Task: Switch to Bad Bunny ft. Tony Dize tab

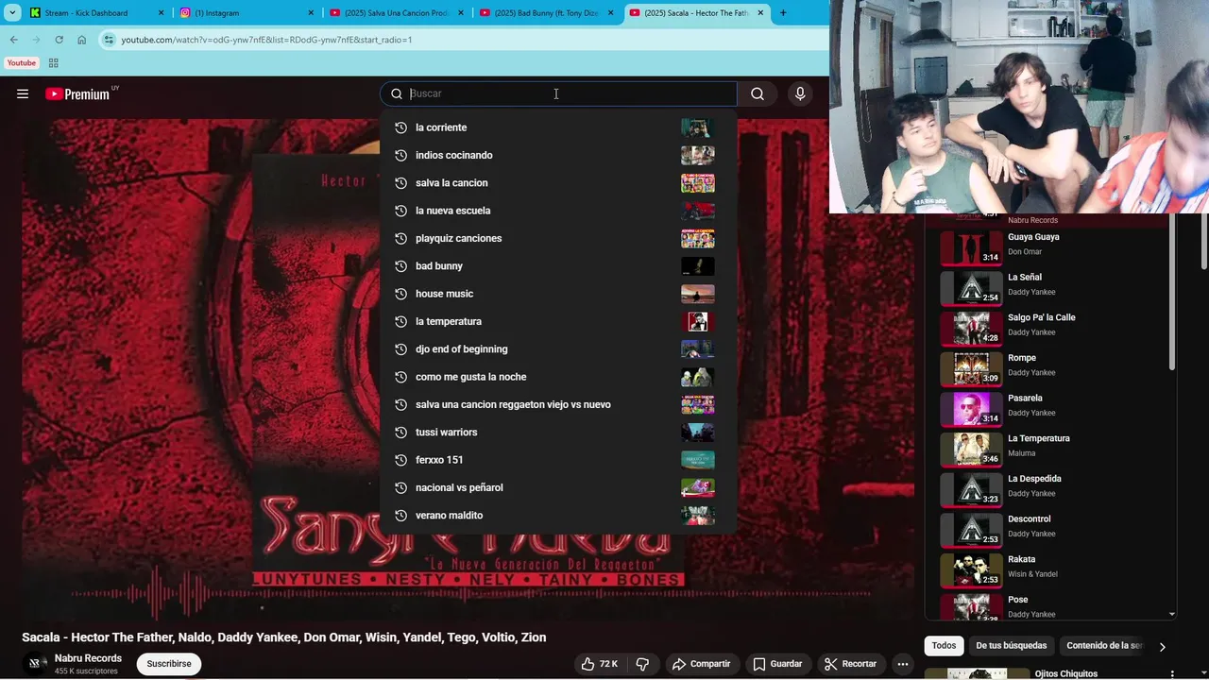Action: point(548,13)
